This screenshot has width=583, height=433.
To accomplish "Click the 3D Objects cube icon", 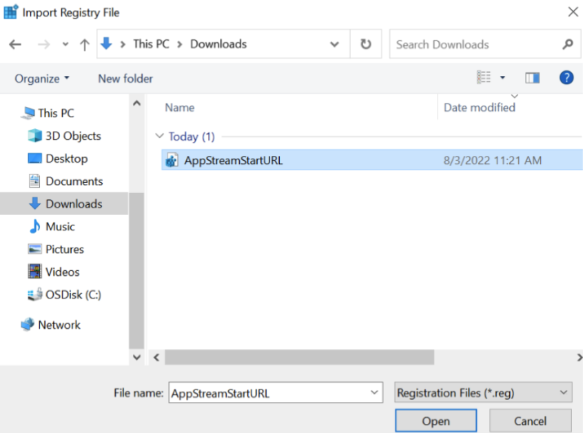I will [x=35, y=135].
